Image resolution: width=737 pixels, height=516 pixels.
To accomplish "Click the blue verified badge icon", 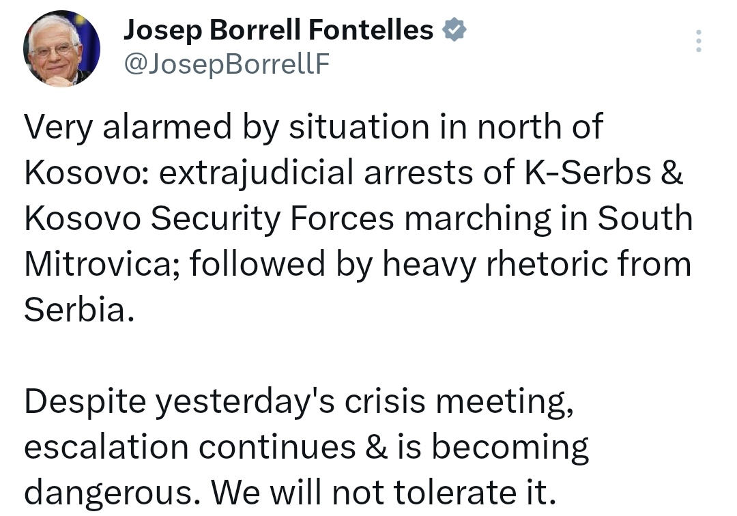I will [x=454, y=29].
